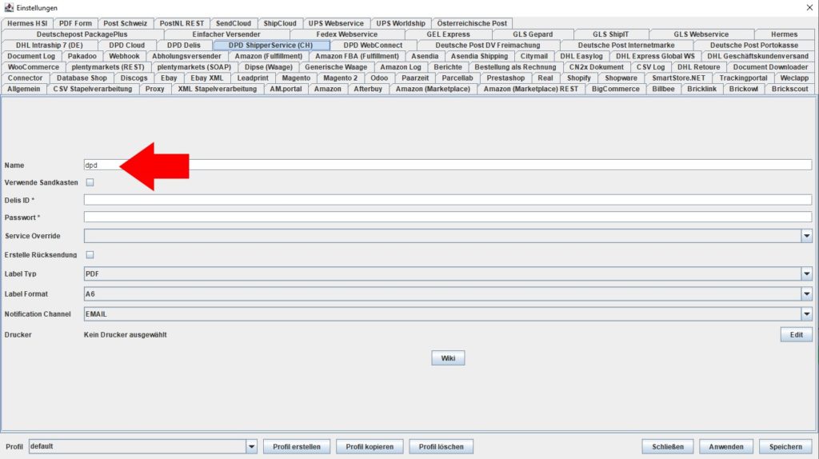Click into the Passwort field

[448, 218]
